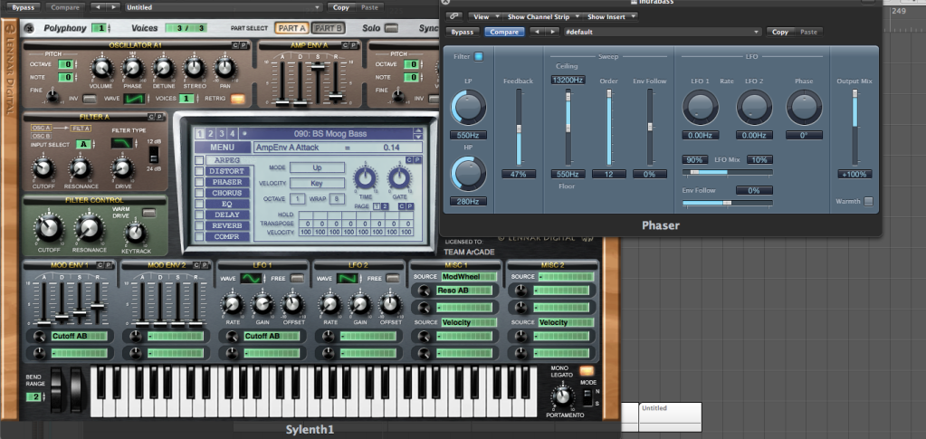Click the Portamento knob

tap(564, 396)
